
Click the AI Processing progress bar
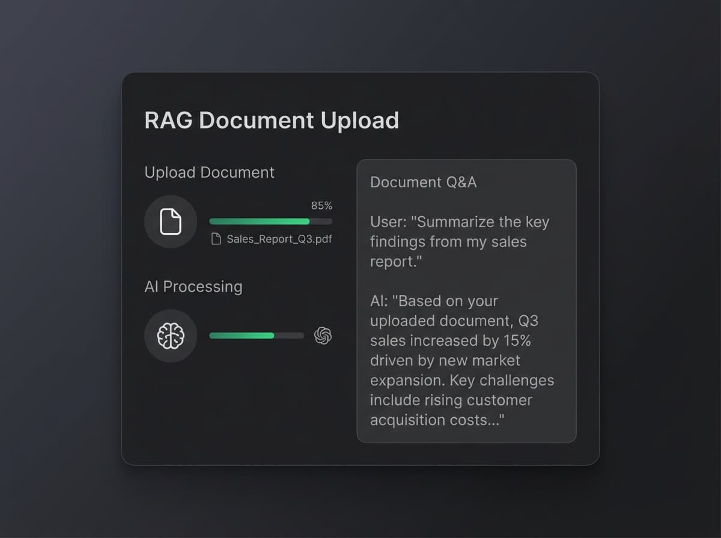[x=257, y=335]
